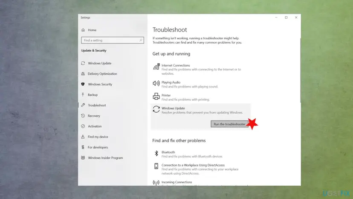Click the DirectAccess workplace connection icon
Image resolution: width=353 pixels, height=199 pixels.
[x=156, y=166]
